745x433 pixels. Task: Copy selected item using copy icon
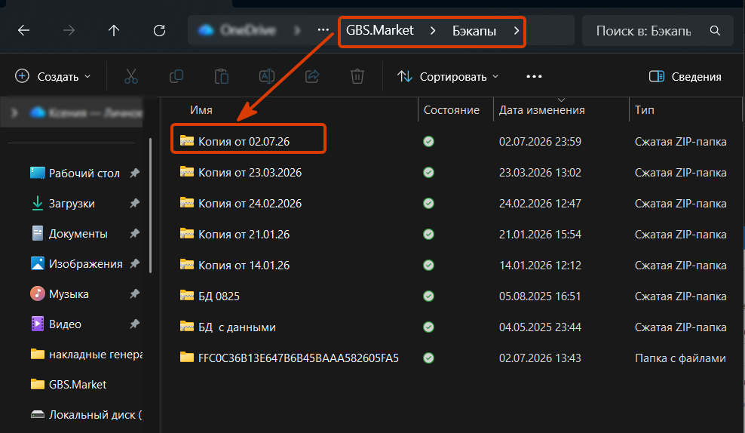[x=176, y=76]
